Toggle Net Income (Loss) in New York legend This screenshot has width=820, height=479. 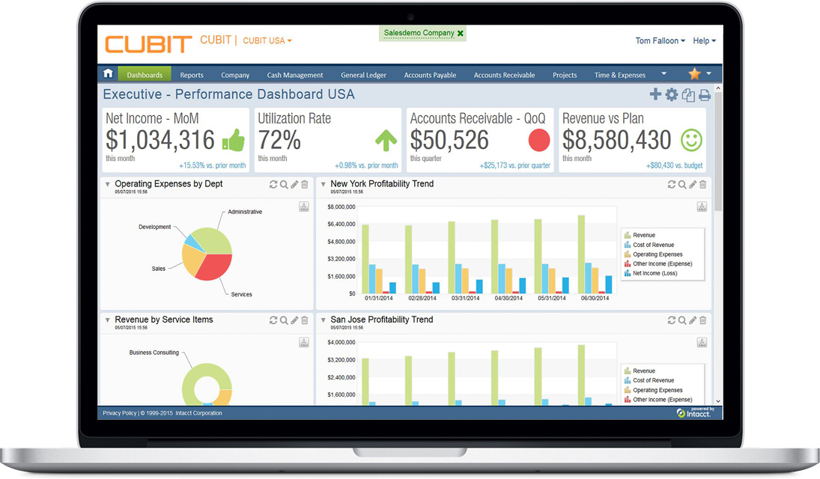tap(651, 273)
